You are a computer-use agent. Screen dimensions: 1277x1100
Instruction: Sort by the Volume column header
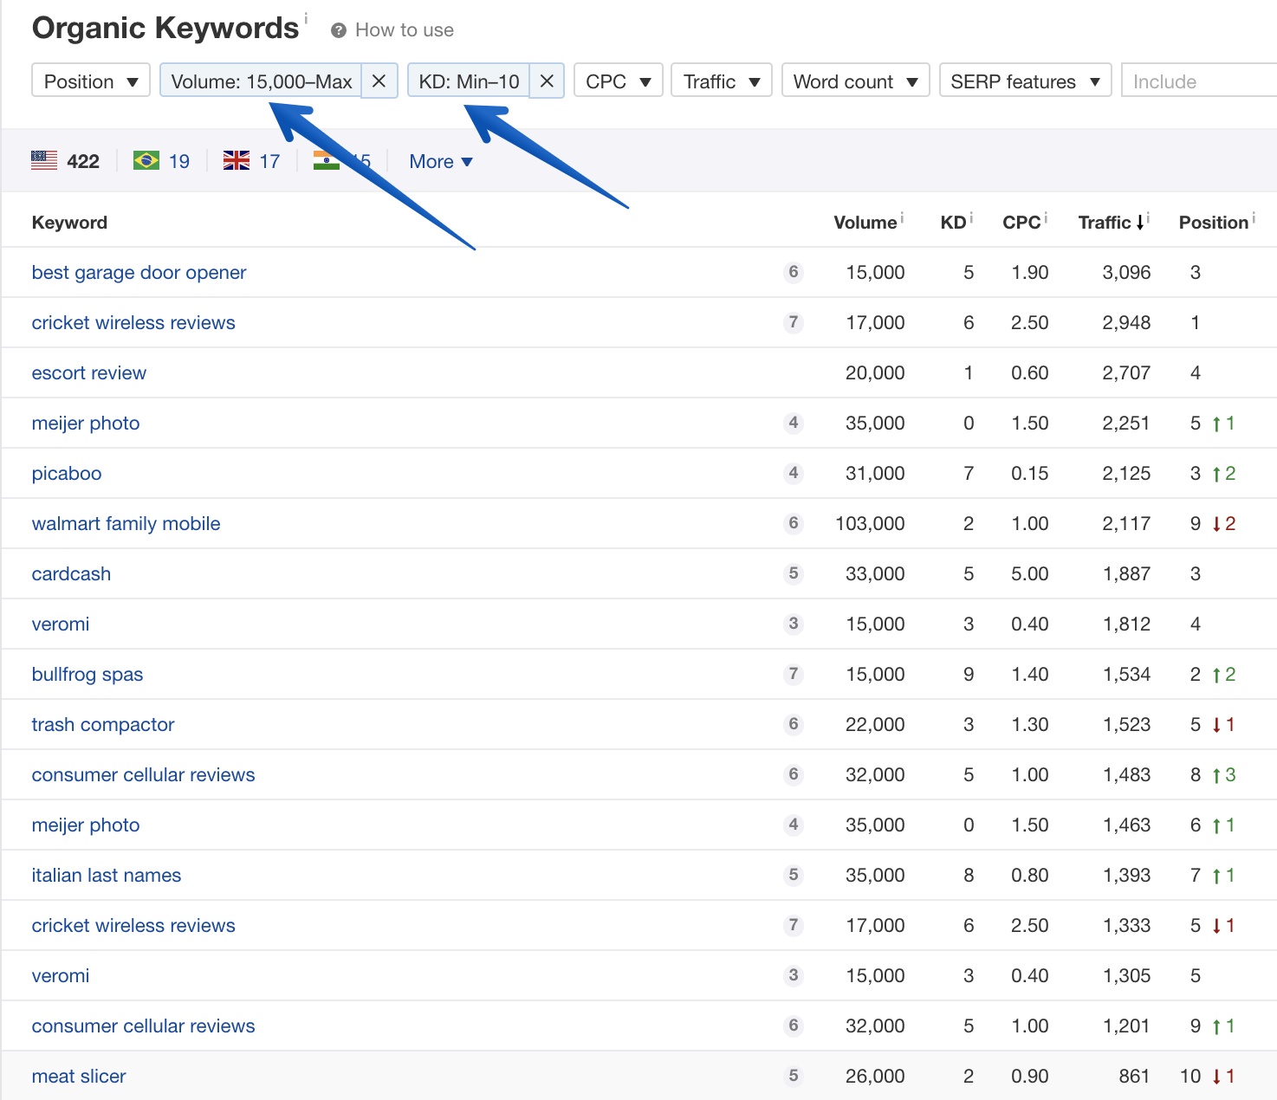point(865,223)
